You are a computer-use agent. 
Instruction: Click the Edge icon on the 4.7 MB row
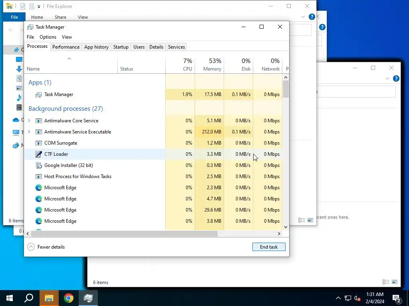pyautogui.click(x=39, y=199)
